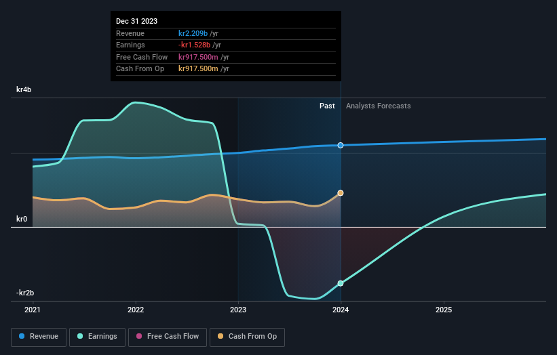Select the 2024 x-axis label
This screenshot has width=557, height=355.
click(x=341, y=310)
